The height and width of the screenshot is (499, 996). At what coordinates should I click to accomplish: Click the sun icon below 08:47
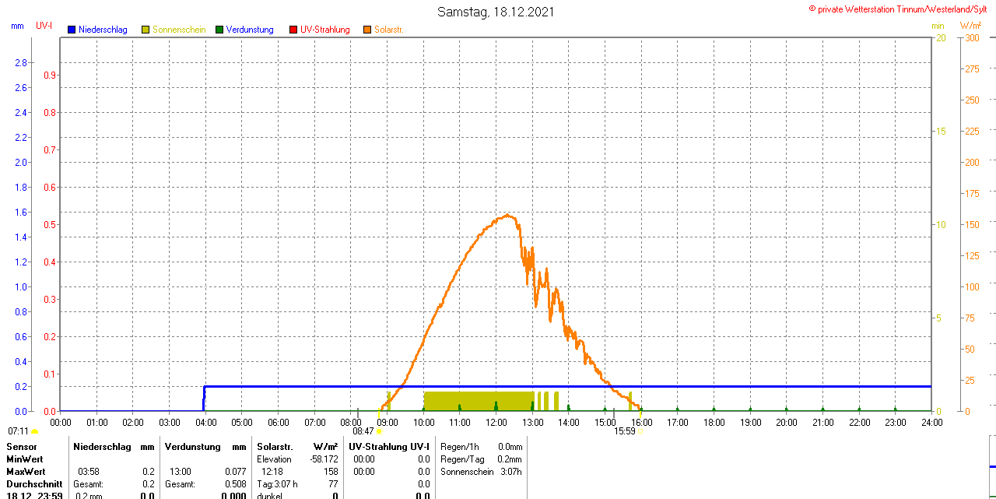pos(379,430)
